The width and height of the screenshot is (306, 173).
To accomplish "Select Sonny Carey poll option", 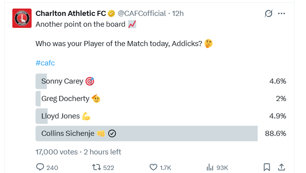I will click(62, 81).
